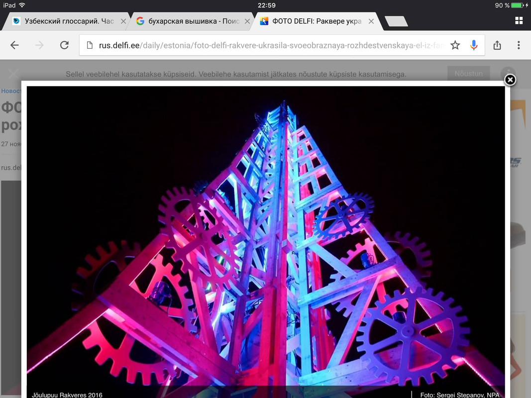
Task: Open Chrome three-dot menu
Action: point(519,45)
